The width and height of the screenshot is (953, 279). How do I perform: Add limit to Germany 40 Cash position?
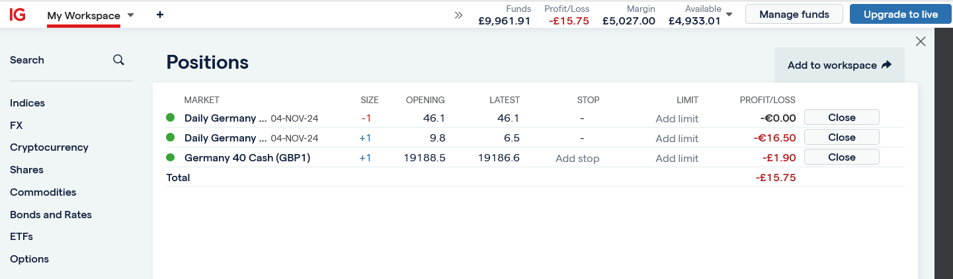(677, 159)
